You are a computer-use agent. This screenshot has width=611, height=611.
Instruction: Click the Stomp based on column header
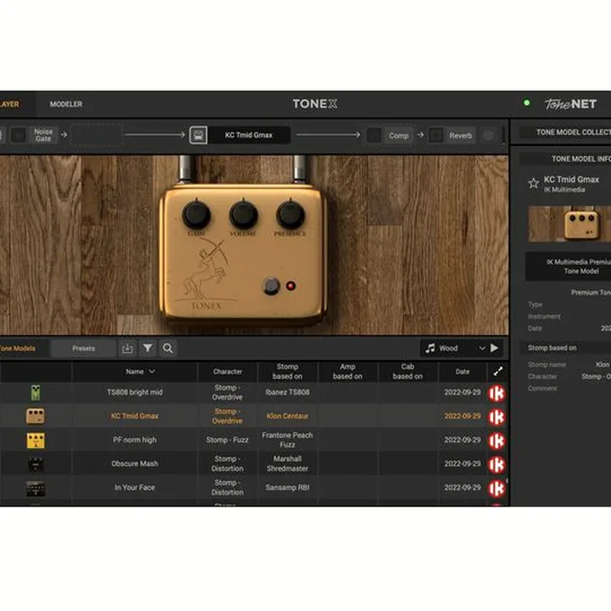click(288, 372)
